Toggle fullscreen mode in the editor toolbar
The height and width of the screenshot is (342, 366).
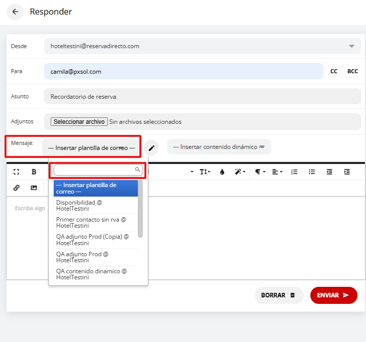[17, 172]
